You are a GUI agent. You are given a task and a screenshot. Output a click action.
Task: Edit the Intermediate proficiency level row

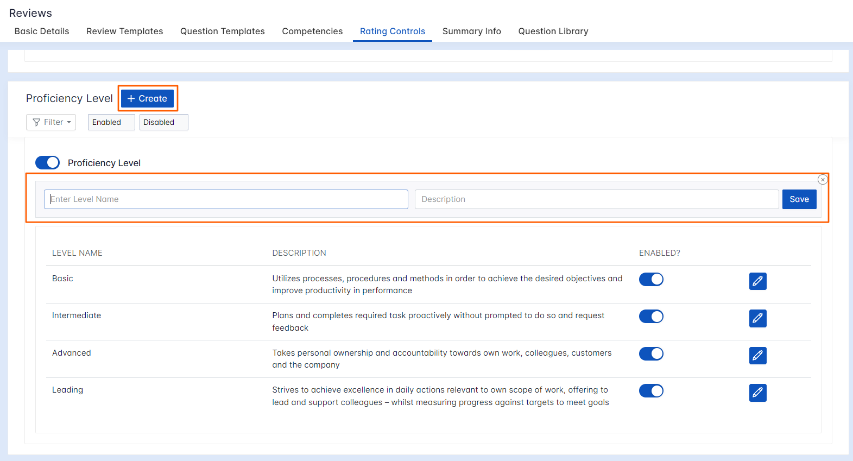[757, 318]
